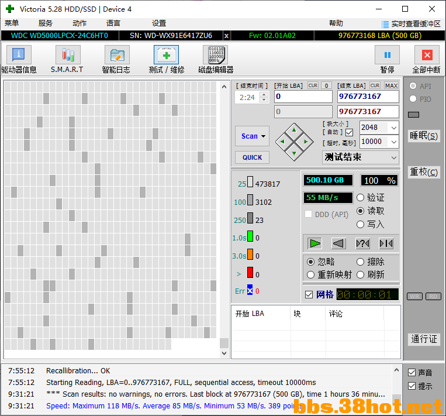
Task: Toggle the sound (声音) checkbox
Action: point(412,372)
